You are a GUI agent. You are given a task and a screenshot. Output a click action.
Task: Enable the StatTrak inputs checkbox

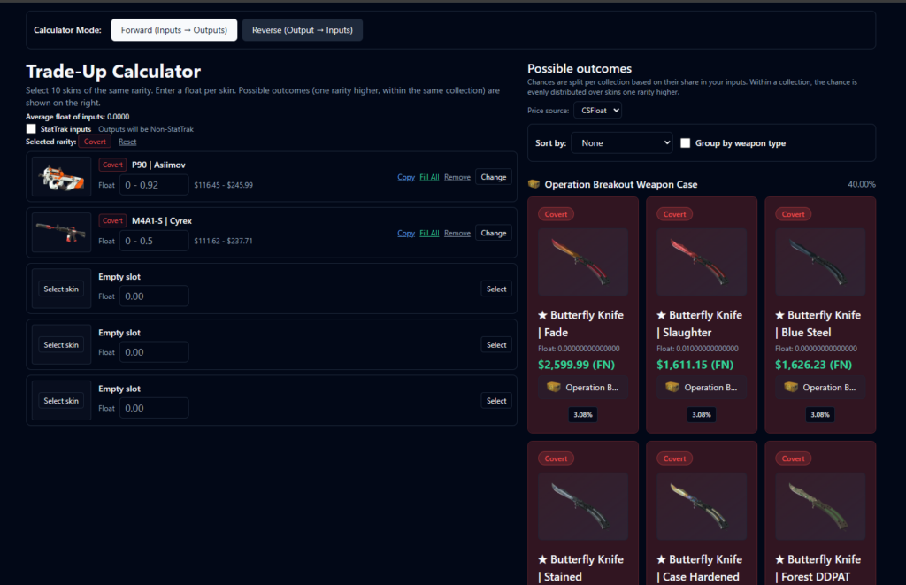pyautogui.click(x=32, y=127)
